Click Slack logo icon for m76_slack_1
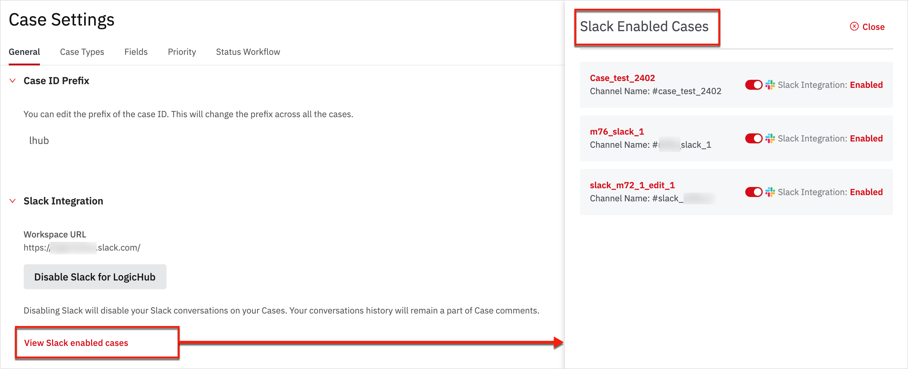The image size is (908, 369). (x=770, y=138)
